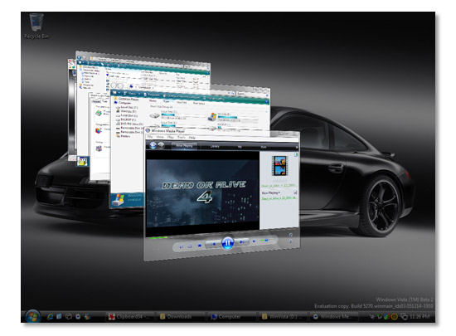Click Switch between windows Quick Launch icon
The width and height of the screenshot is (456, 336).
pyautogui.click(x=69, y=317)
